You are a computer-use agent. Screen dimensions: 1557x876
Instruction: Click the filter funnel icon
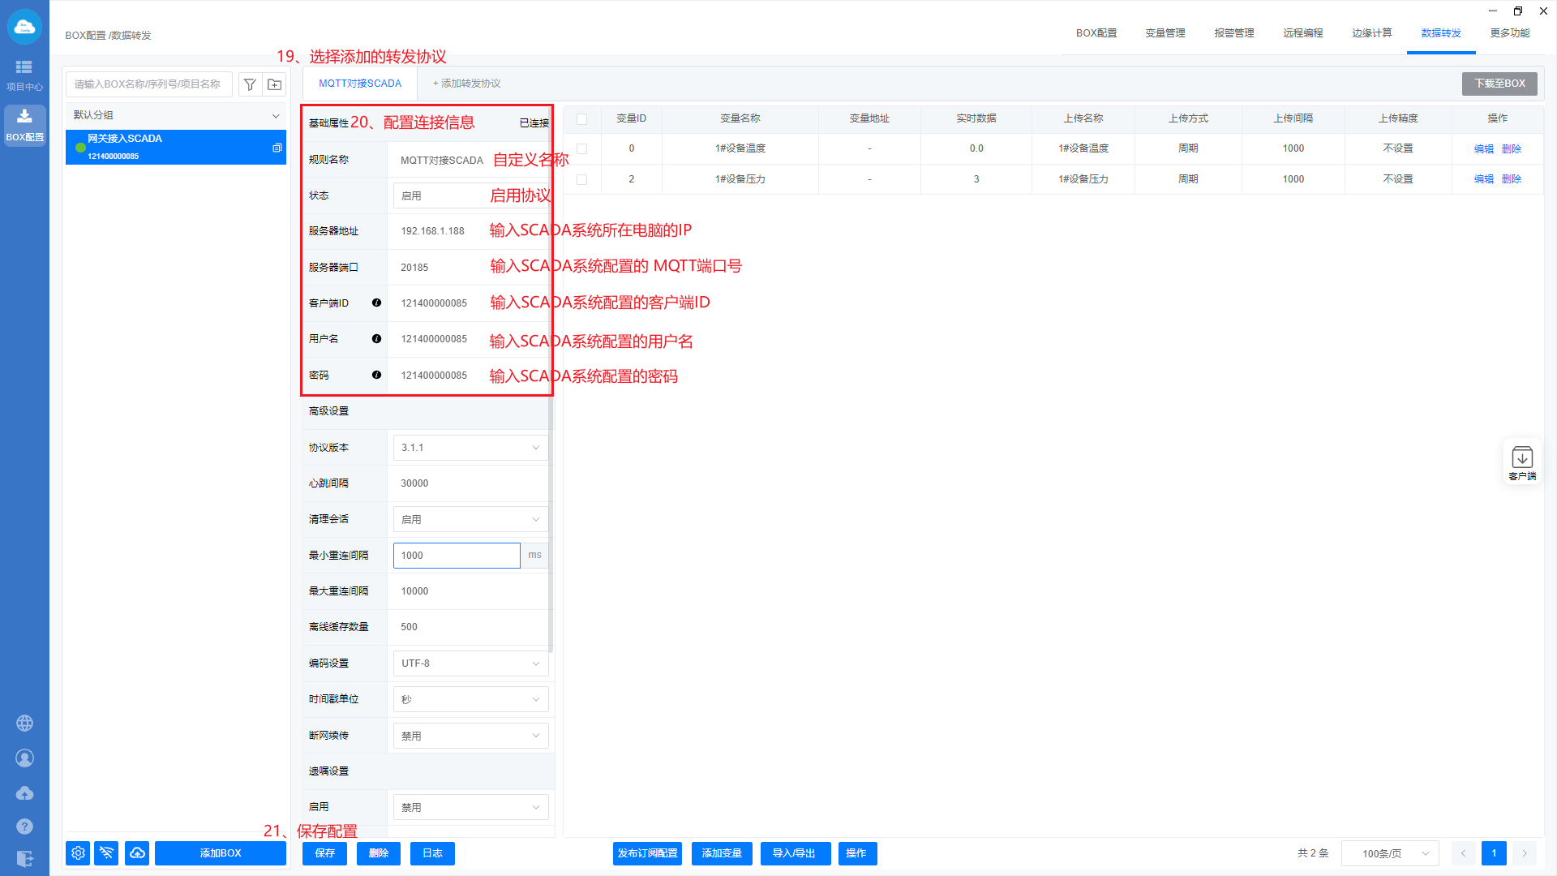pos(250,84)
